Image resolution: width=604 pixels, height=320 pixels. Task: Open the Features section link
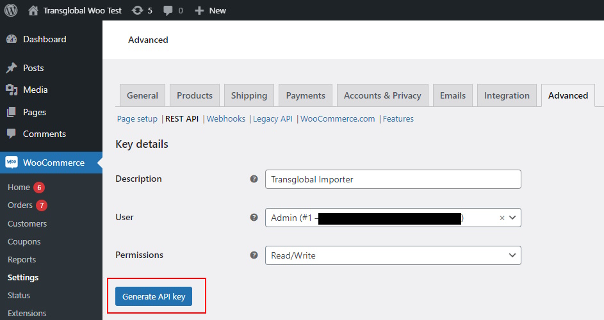coord(398,119)
